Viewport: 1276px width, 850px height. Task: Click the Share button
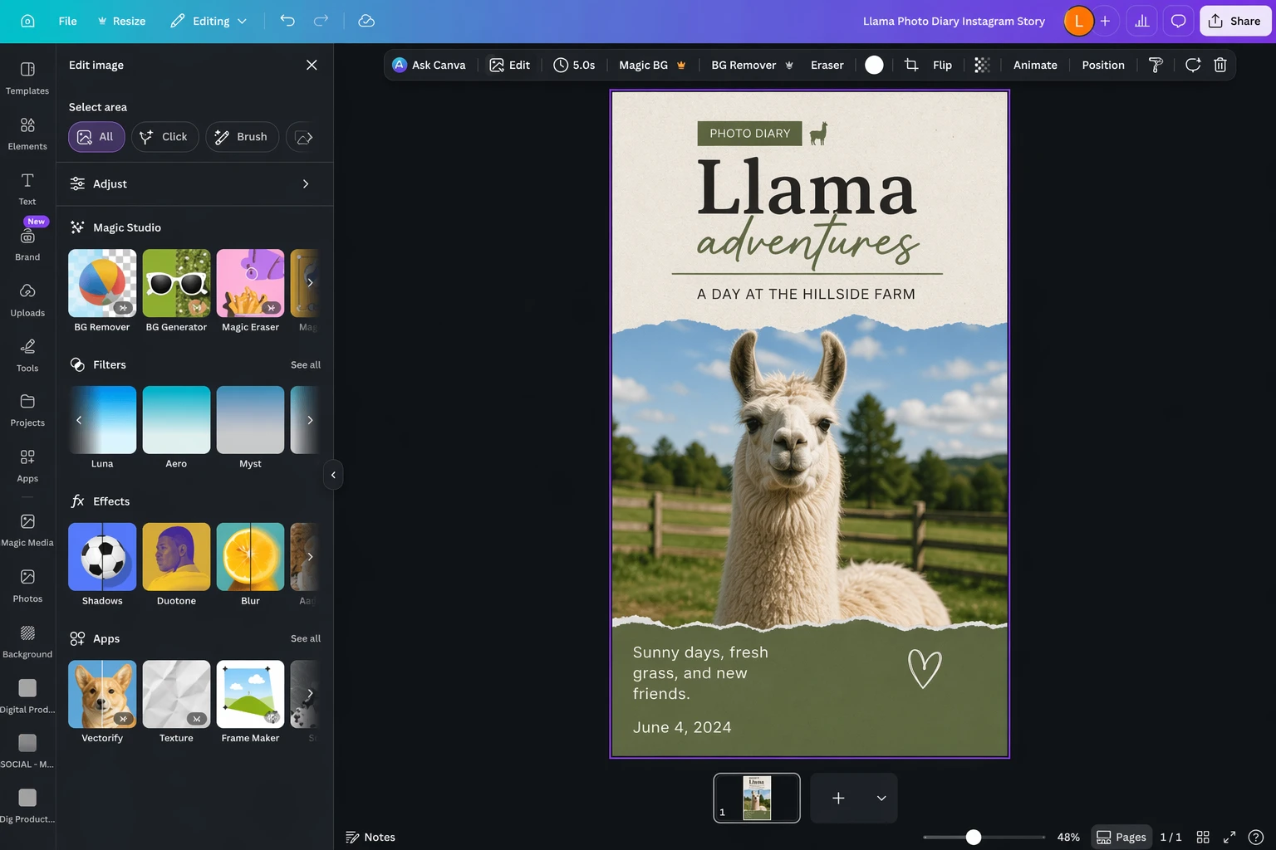pos(1235,21)
